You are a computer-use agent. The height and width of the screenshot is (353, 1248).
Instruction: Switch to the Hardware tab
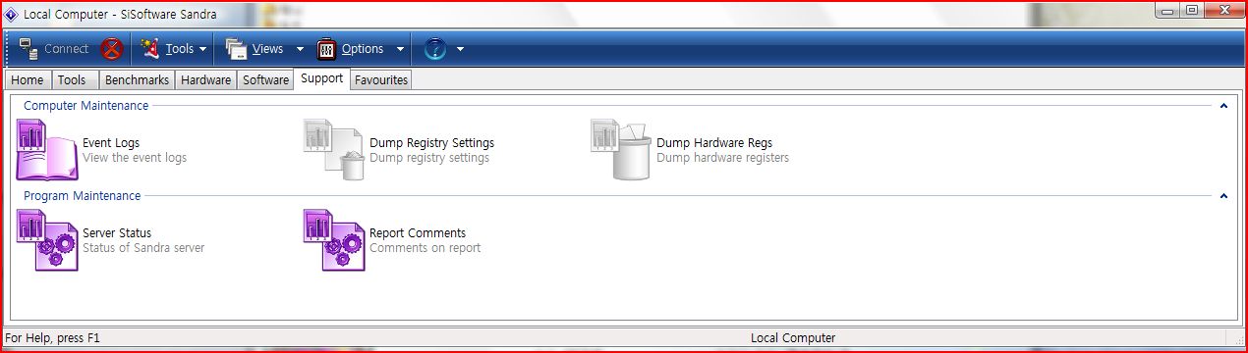click(206, 80)
